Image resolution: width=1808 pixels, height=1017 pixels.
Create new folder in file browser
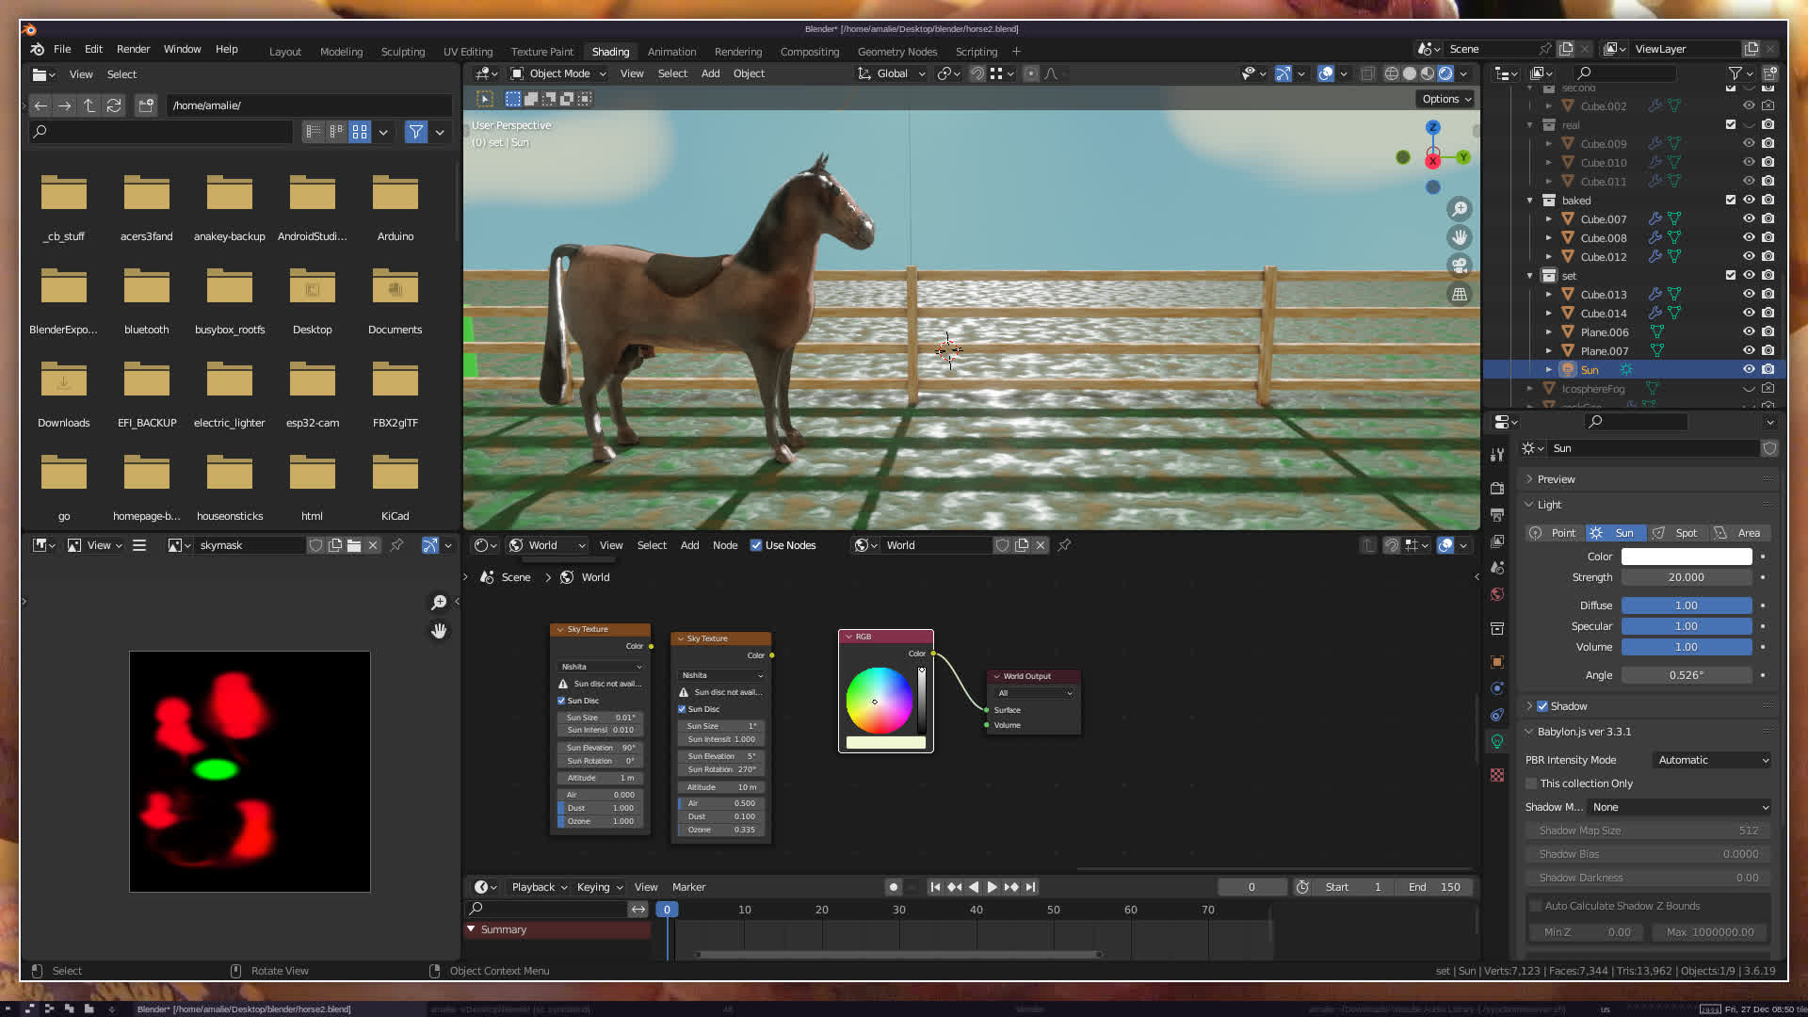pyautogui.click(x=146, y=105)
